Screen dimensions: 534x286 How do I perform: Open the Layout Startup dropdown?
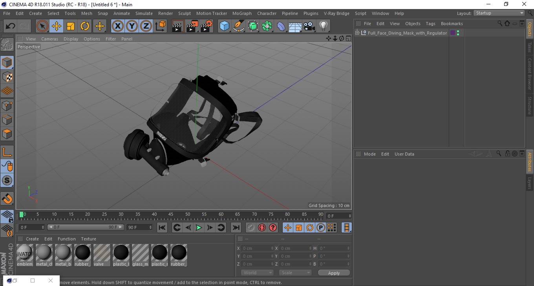click(499, 13)
